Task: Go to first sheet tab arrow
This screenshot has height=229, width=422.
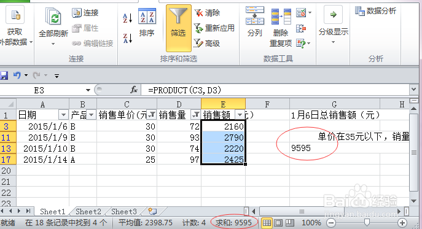Action: 2,211
